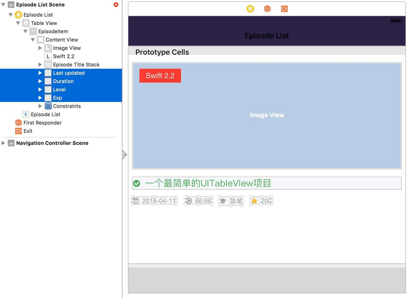Collapse the Episode List Scene disclosure triangle
Viewport: 411px width, 298px height.
(3, 5)
